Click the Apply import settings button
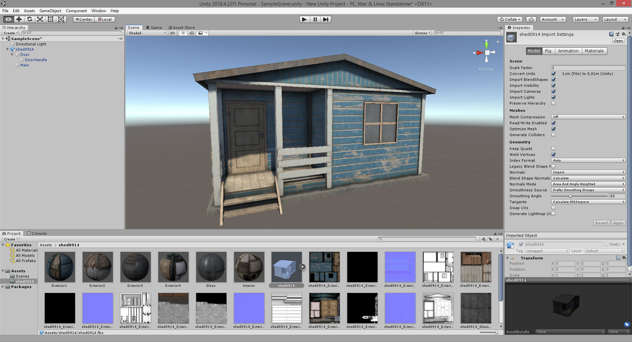Image resolution: width=632 pixels, height=342 pixels. 618,223
